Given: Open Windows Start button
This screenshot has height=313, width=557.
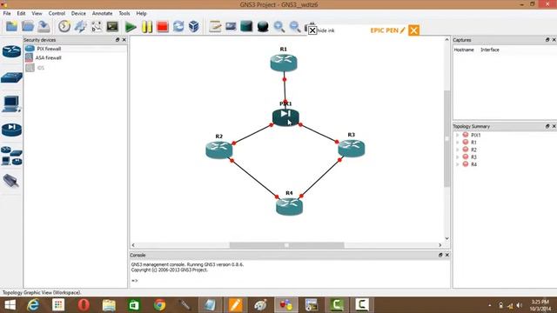Looking at the screenshot, I should [x=10, y=305].
